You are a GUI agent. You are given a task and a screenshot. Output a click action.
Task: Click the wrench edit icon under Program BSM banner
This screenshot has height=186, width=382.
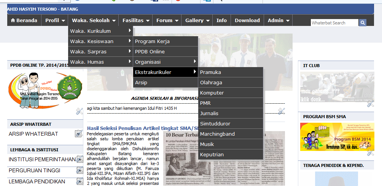(370, 152)
